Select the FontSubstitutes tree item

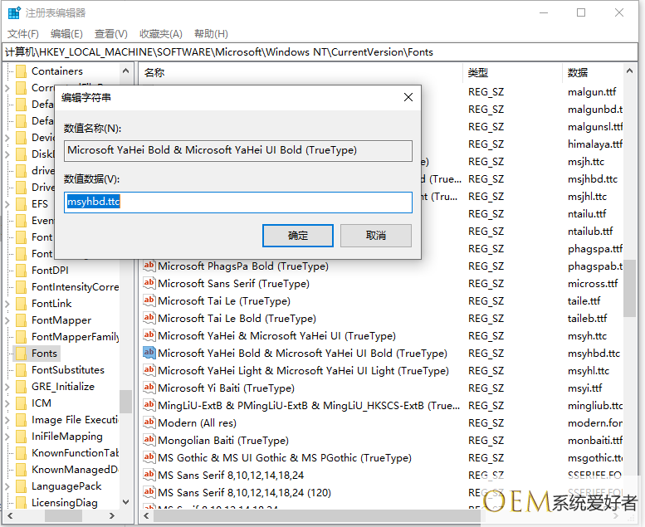68,370
